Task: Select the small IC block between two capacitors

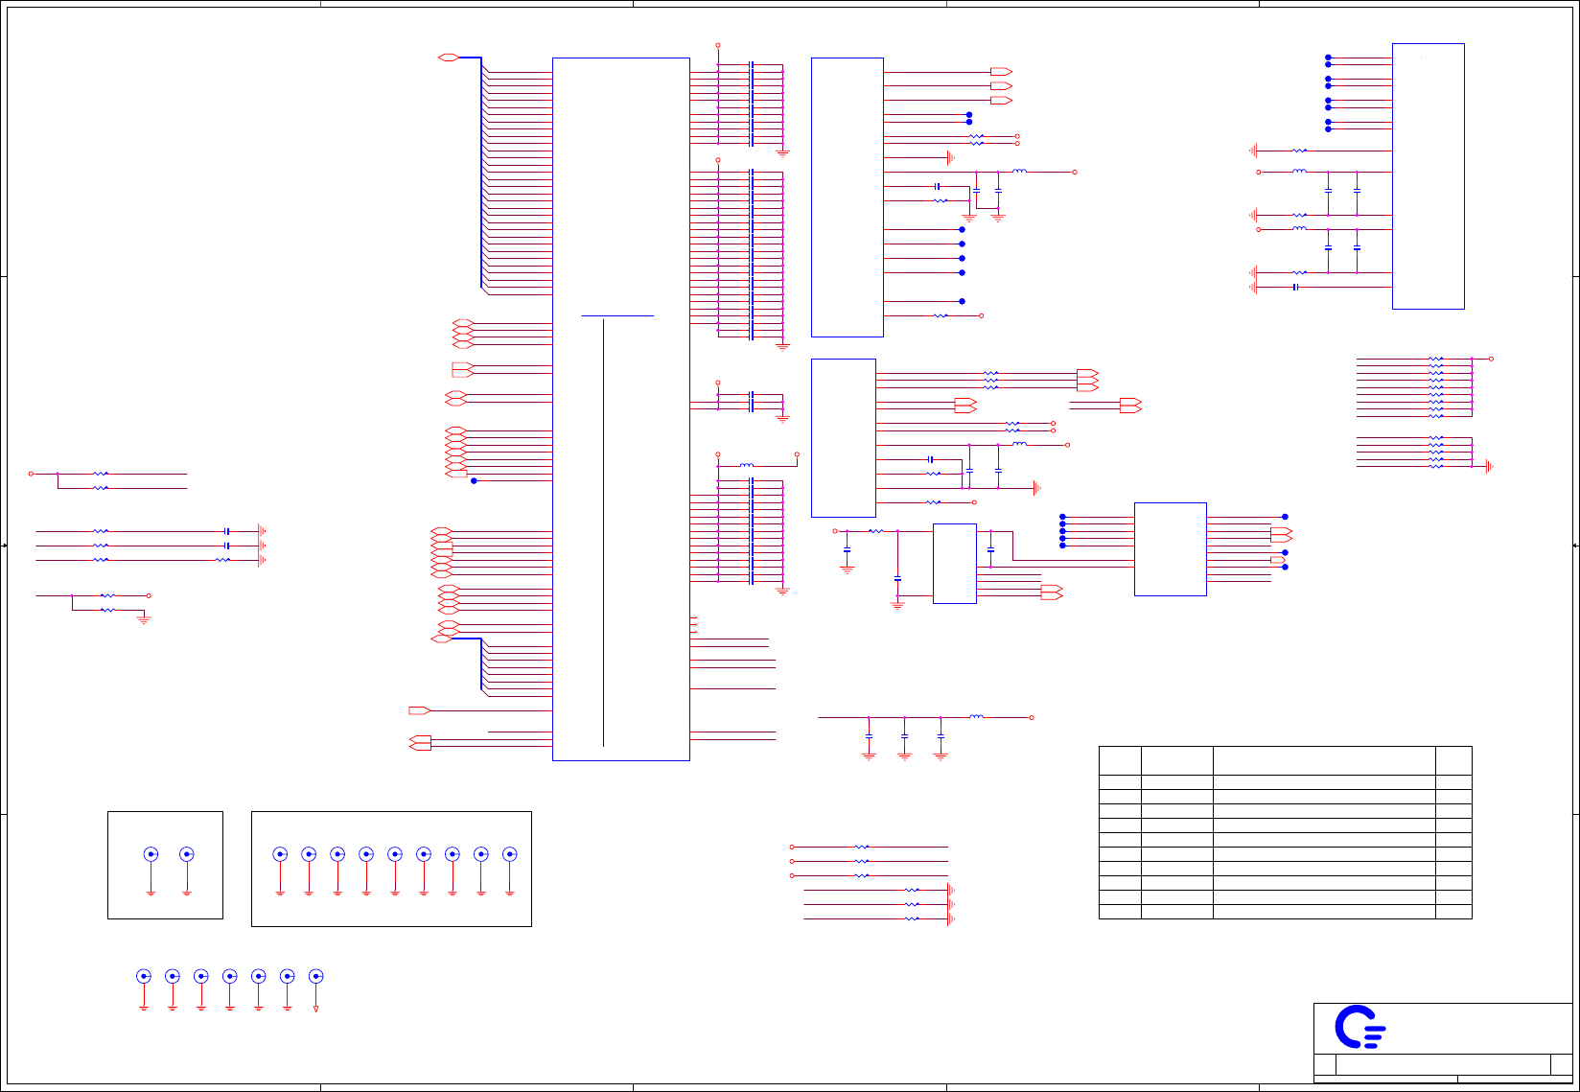Action: [x=955, y=564]
